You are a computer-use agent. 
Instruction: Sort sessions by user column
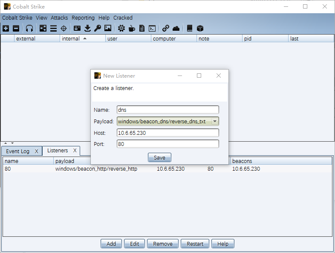(128, 38)
